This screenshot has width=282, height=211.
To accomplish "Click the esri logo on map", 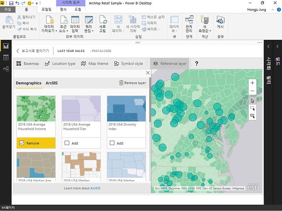I will (253, 187).
